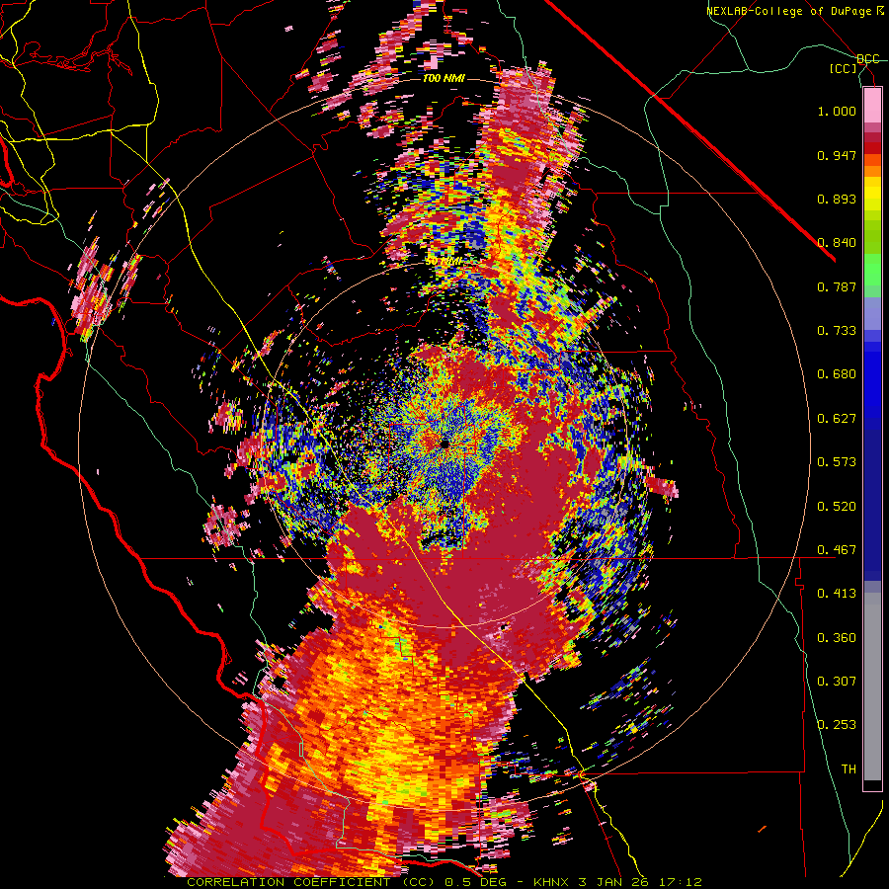Click the Correlation Coefficient KHNX caption text

pyautogui.click(x=444, y=882)
